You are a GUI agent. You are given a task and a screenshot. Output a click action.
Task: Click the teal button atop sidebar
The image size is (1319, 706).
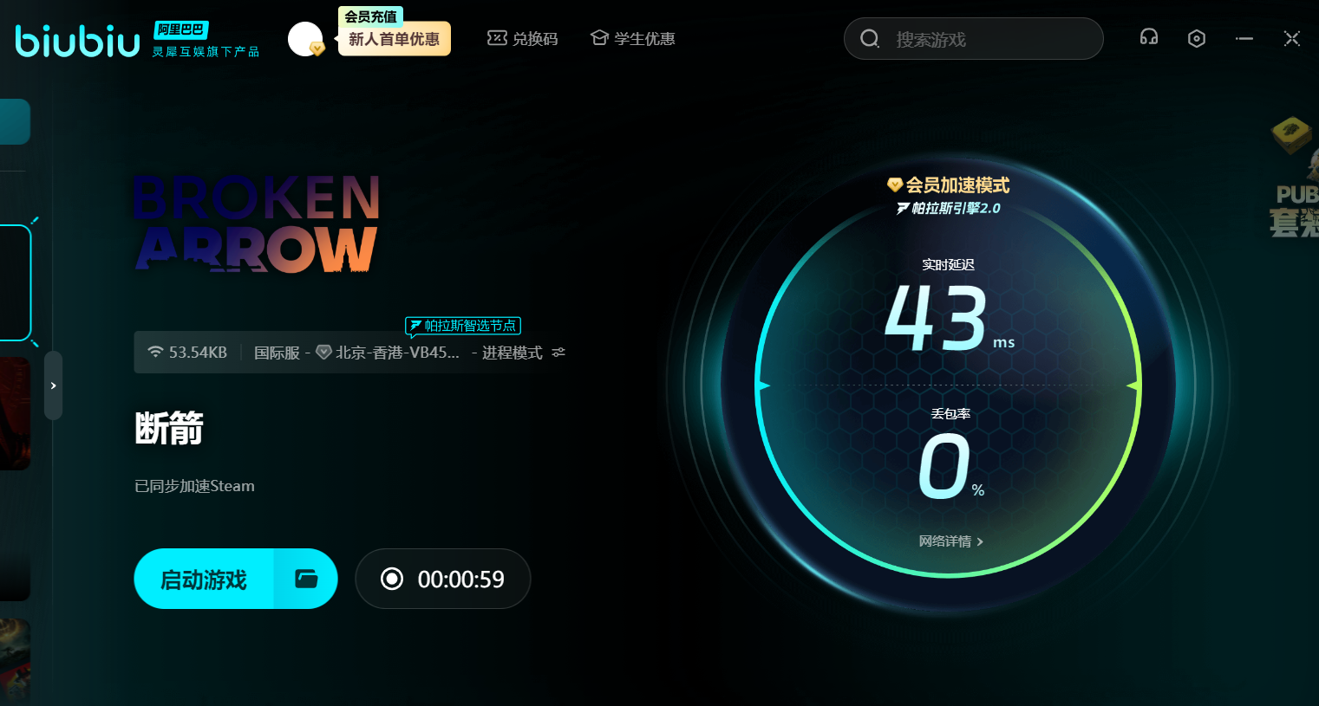[x=16, y=121]
